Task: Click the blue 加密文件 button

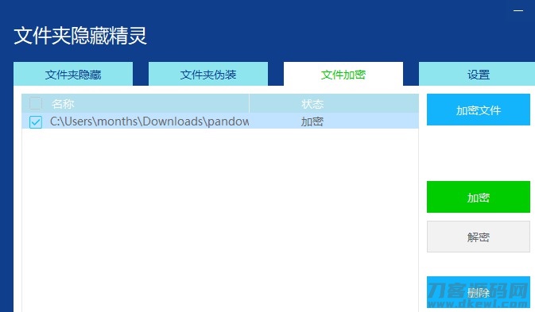Action: (x=479, y=110)
